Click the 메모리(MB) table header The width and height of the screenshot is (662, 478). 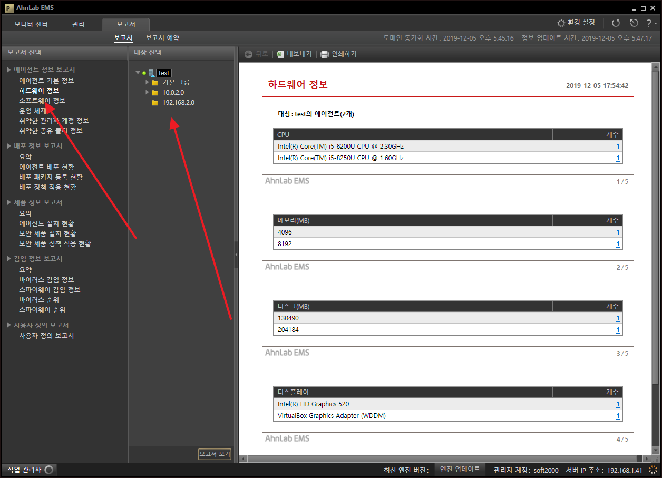[x=413, y=220]
